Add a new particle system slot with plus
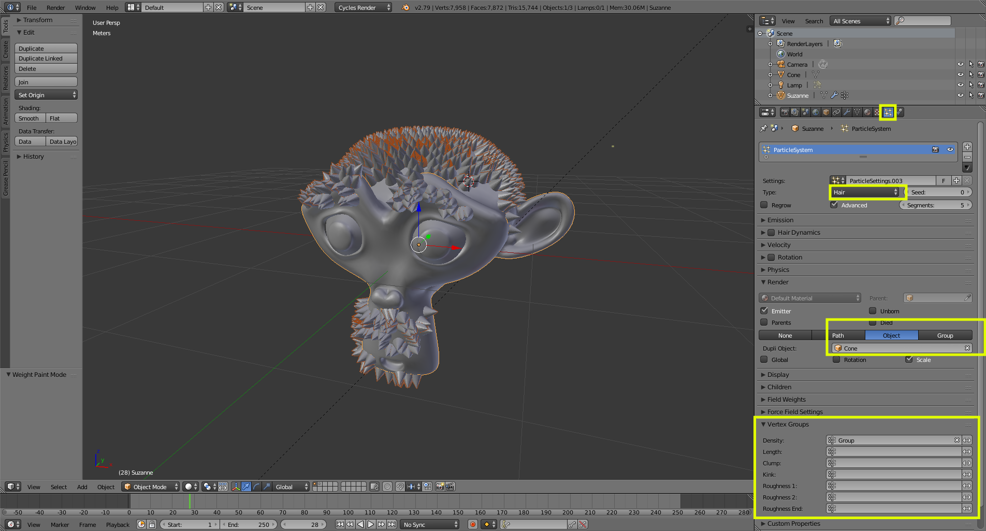986x531 pixels. click(x=967, y=147)
